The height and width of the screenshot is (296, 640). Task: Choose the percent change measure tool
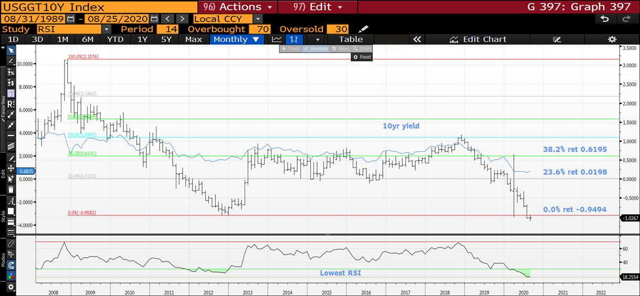[x=11, y=72]
